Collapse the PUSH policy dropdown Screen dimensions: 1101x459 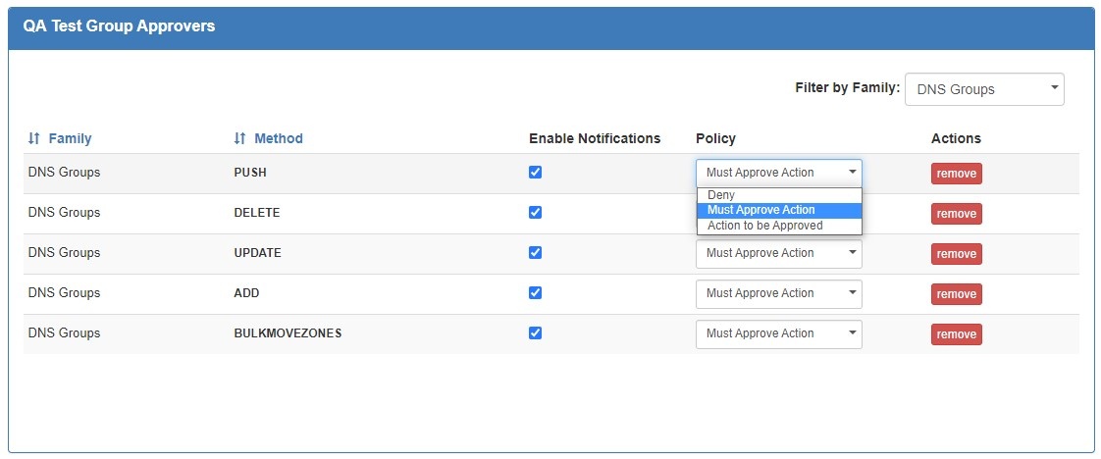pos(778,174)
